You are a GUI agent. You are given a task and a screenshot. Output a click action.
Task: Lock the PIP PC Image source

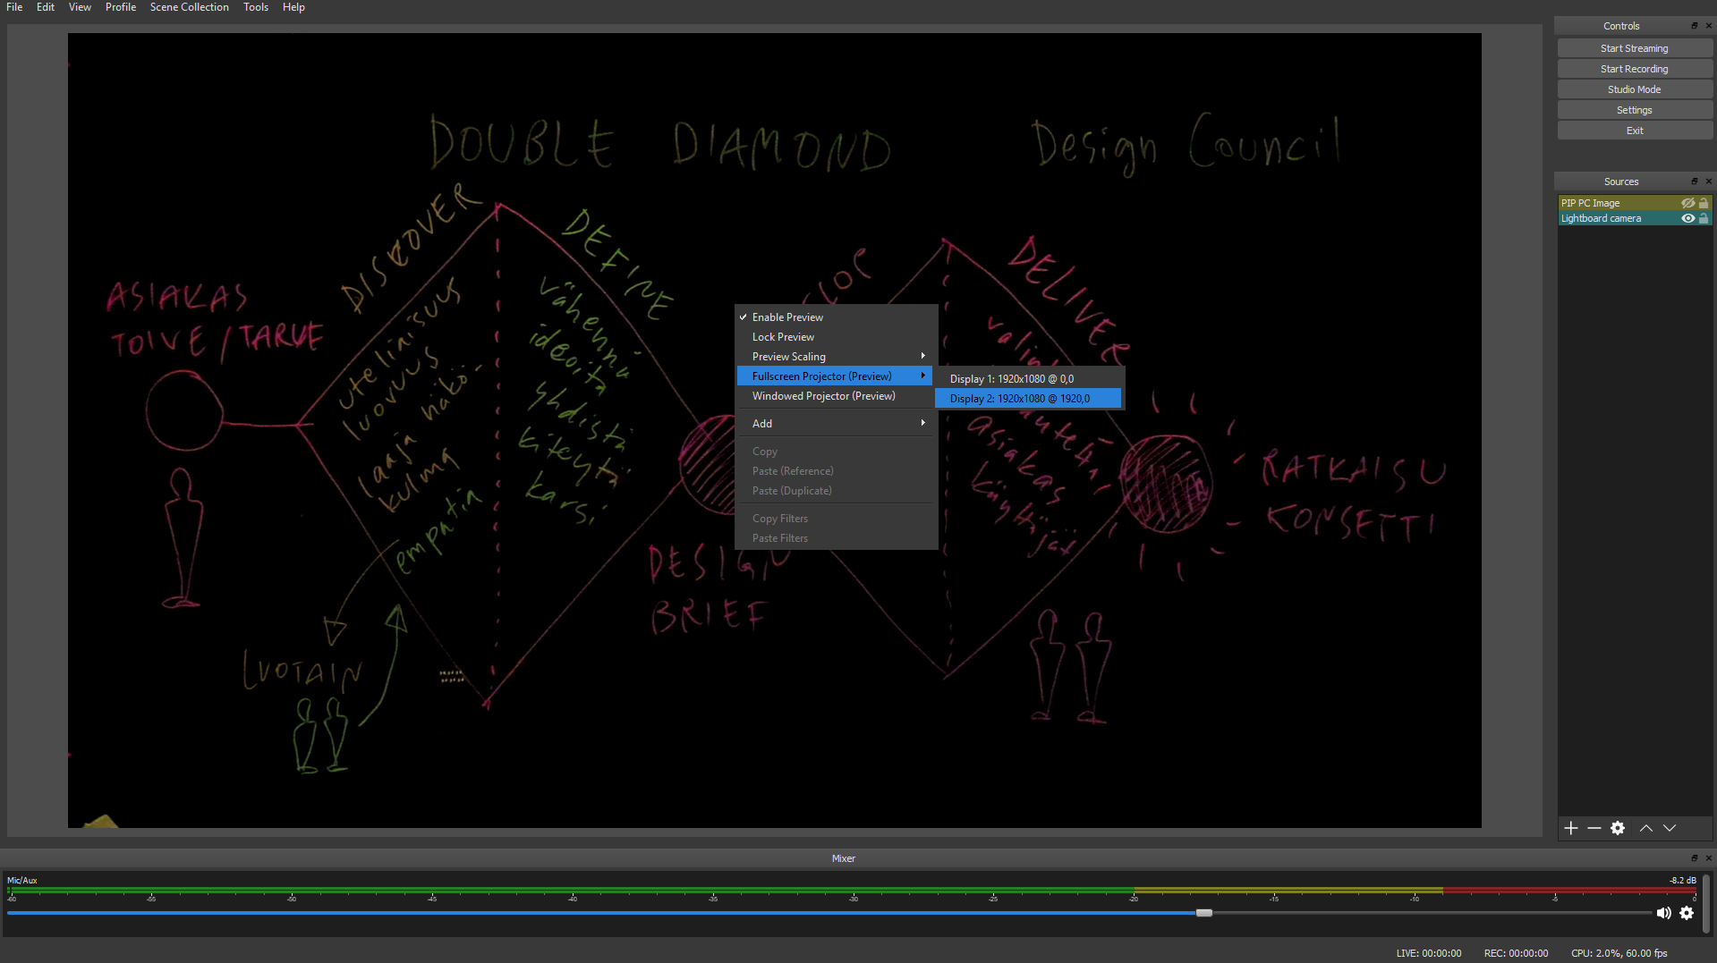[1704, 203]
